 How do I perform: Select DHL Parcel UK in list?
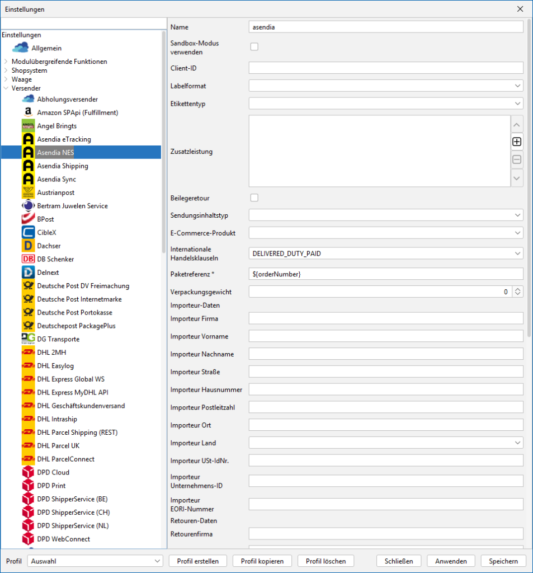point(59,445)
